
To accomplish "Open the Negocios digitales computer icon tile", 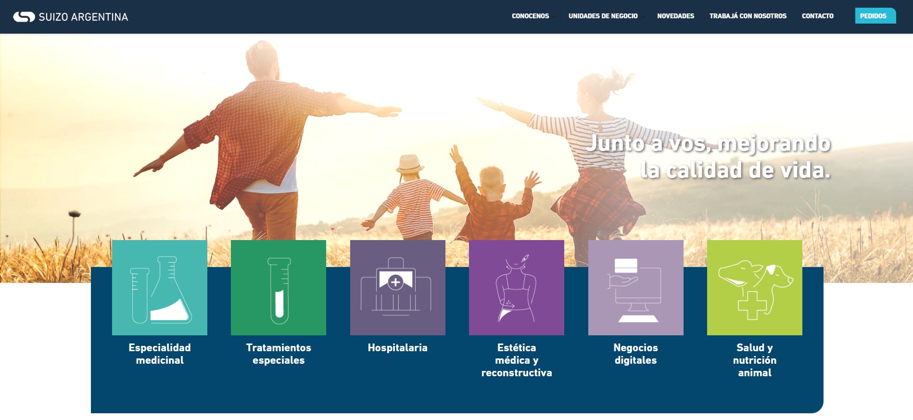I will pos(635,288).
